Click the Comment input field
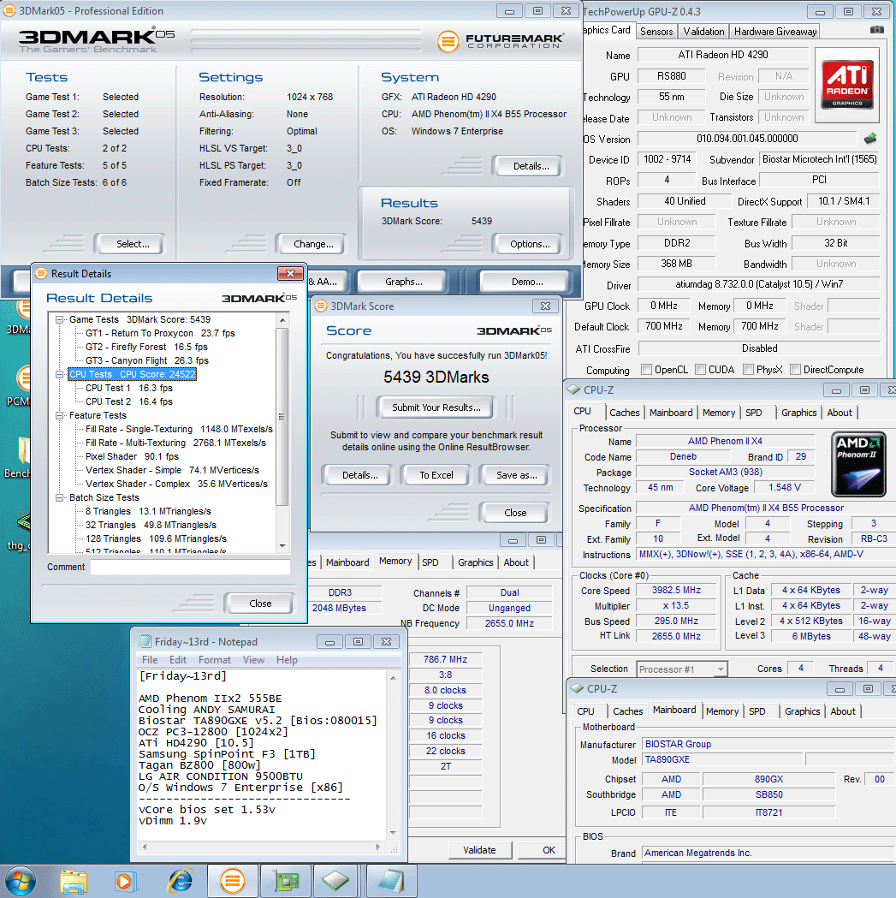 coord(190,567)
